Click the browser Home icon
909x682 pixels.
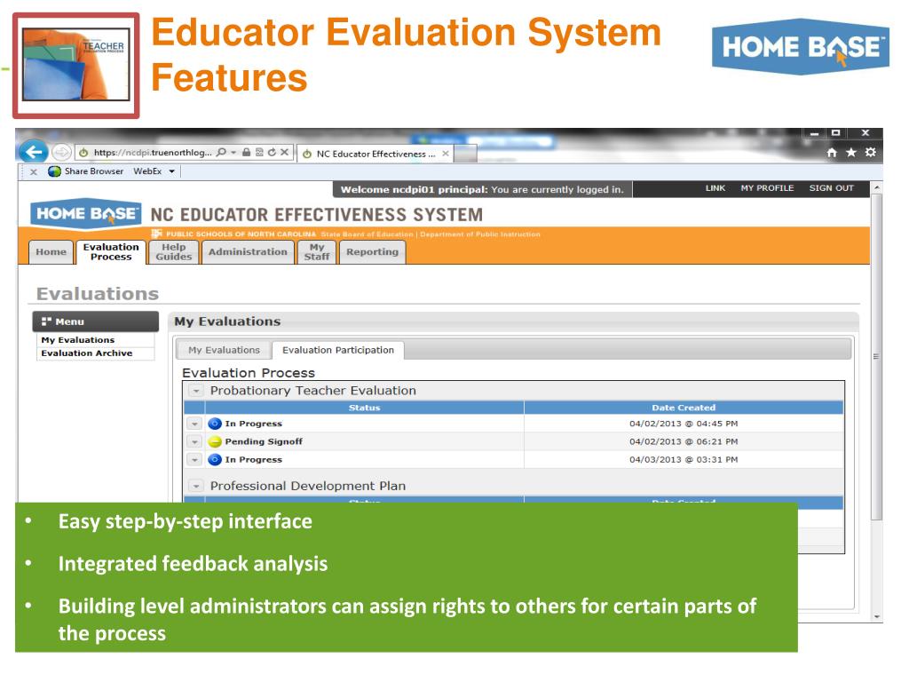[832, 153]
